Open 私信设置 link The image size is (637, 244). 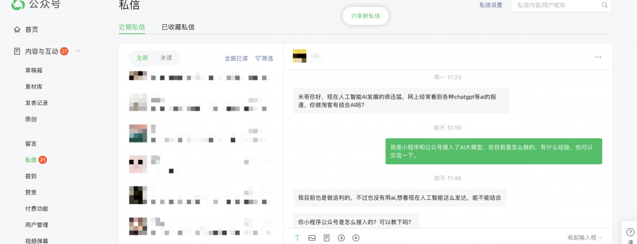point(490,5)
